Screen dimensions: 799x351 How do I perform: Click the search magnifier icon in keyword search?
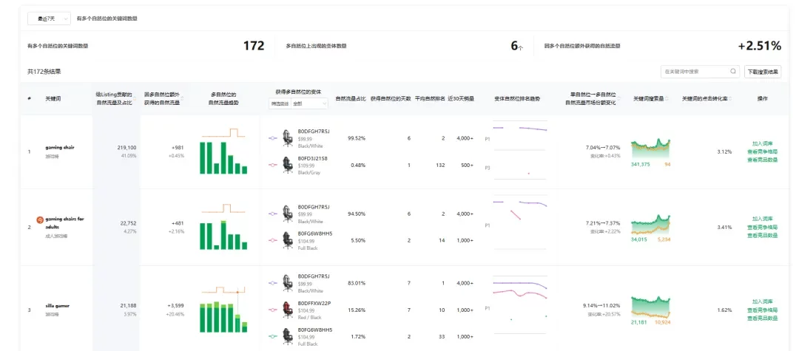click(733, 72)
